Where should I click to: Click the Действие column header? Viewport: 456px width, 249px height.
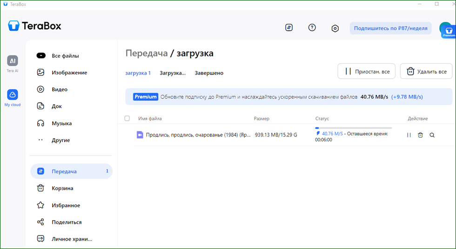coord(418,119)
